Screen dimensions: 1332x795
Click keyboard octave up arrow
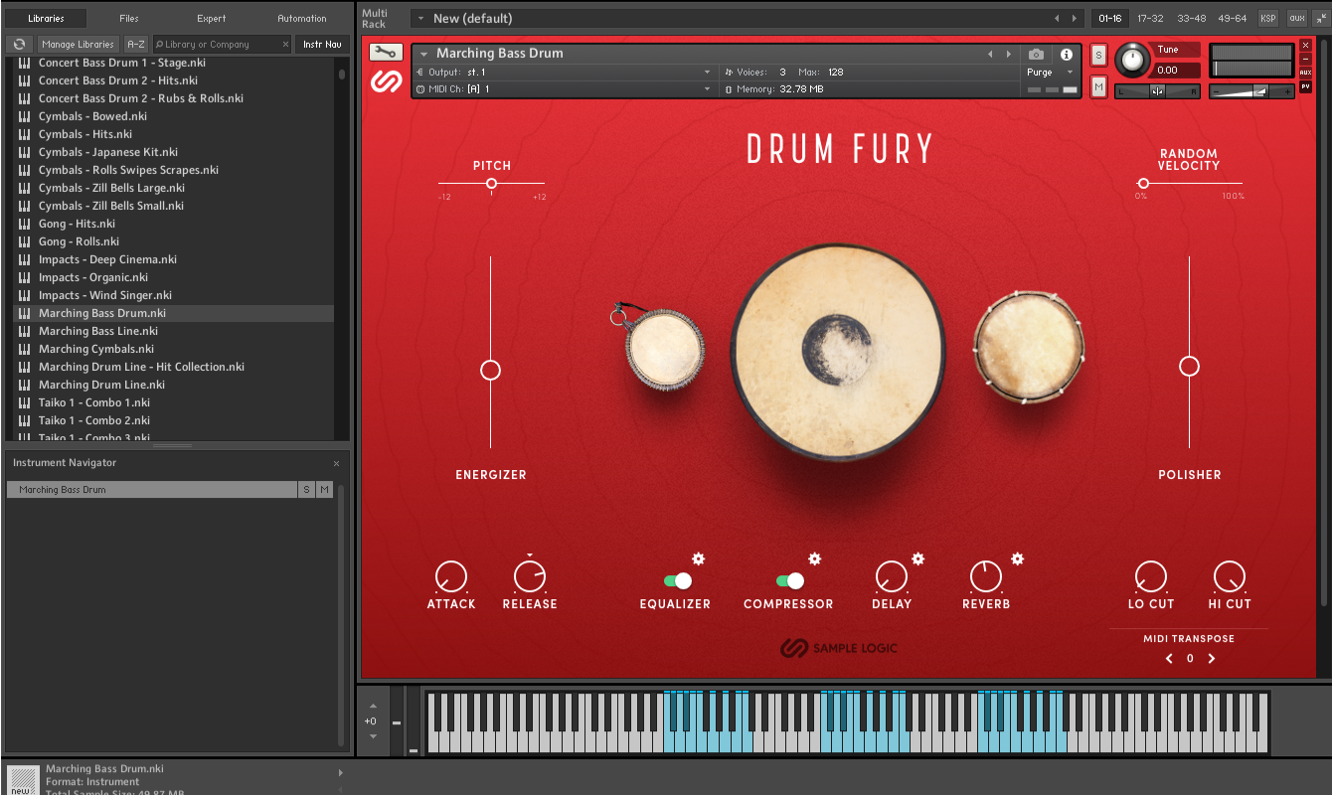[x=373, y=707]
